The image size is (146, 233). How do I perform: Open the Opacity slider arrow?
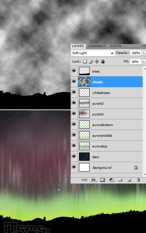click(144, 53)
